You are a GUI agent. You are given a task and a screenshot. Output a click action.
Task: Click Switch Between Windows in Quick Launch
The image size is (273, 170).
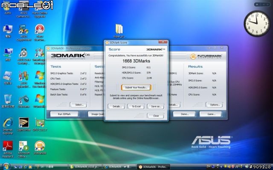pyautogui.click(x=20, y=167)
